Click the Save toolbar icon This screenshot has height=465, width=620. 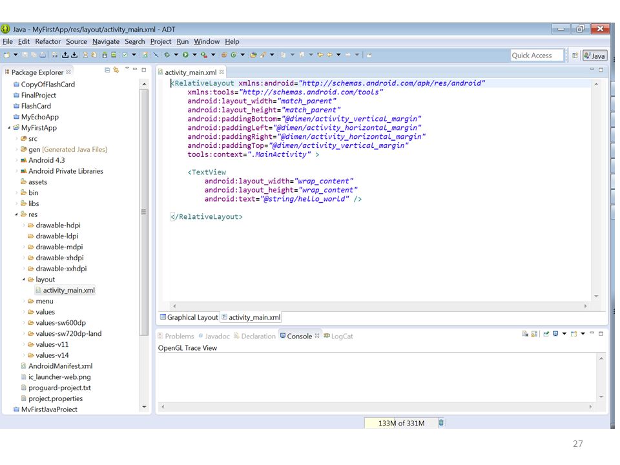25,55
